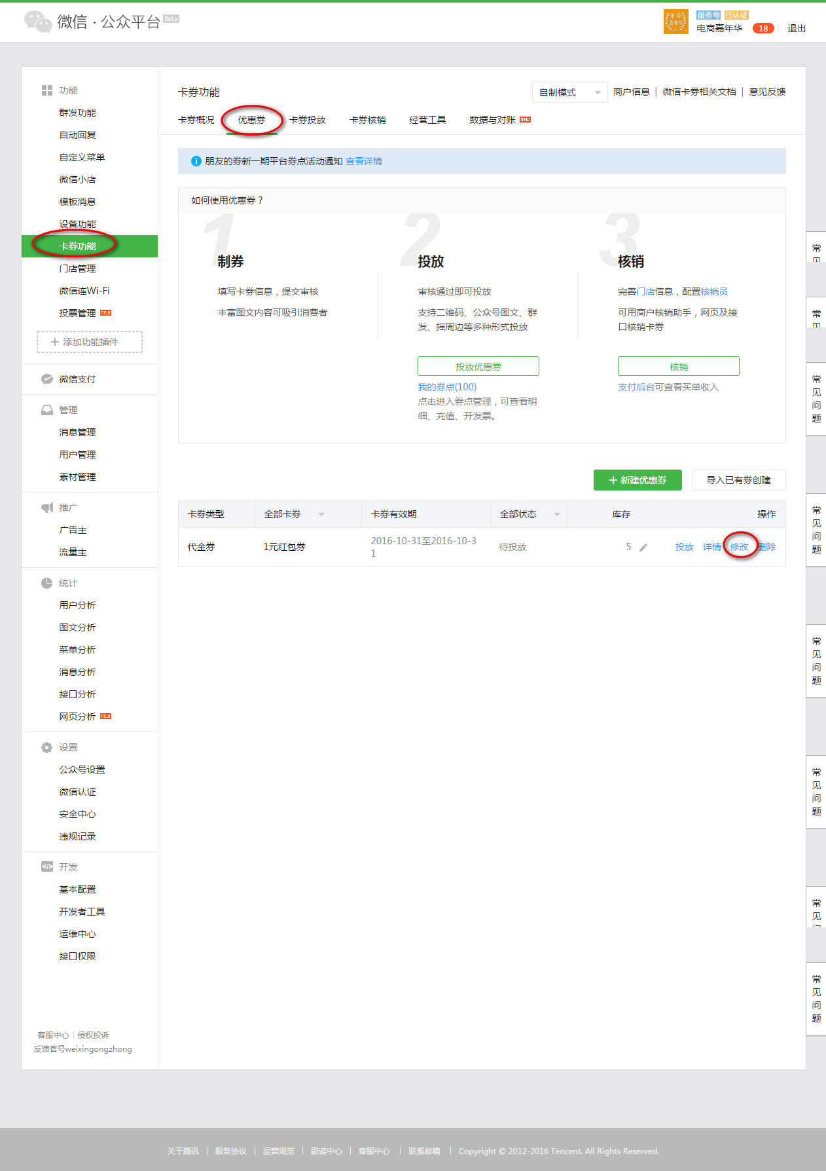Open 自定义菜单 in the sidebar
This screenshot has width=826, height=1171.
click(x=82, y=157)
